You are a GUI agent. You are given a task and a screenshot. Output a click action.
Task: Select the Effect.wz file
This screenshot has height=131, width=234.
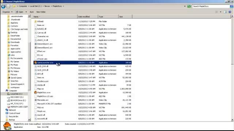(41, 51)
